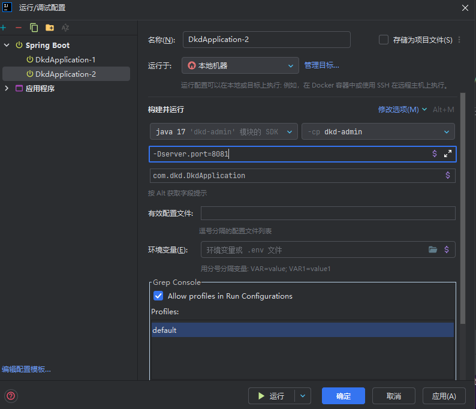476x409 pixels.
Task: Open the 运行 button dropdown arrow
Action: 303,396
